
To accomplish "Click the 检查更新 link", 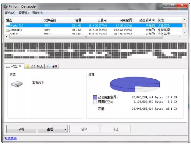I will 11,139.
